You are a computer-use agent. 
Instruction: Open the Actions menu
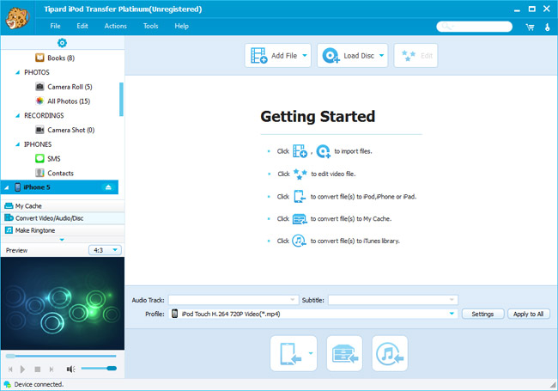(115, 26)
